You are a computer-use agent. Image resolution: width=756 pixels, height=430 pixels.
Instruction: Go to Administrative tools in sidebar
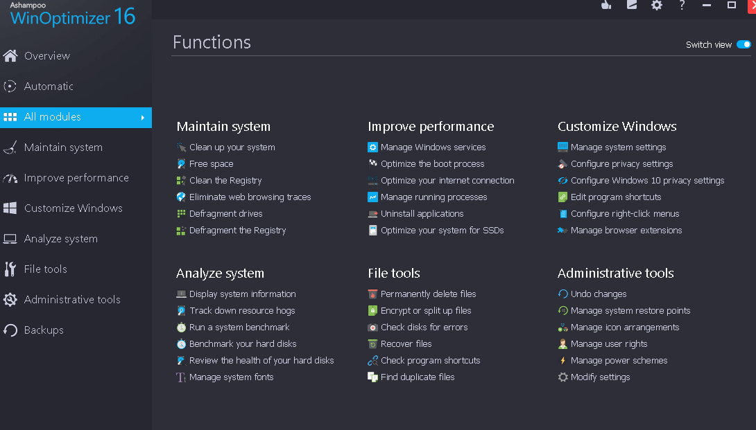click(71, 300)
